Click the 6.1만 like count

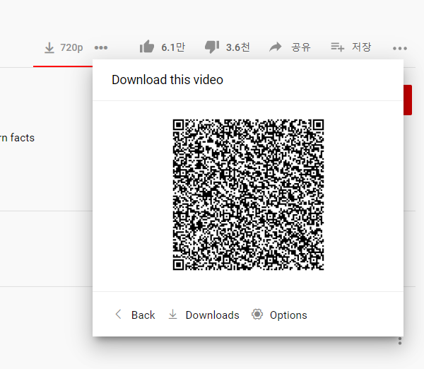173,47
